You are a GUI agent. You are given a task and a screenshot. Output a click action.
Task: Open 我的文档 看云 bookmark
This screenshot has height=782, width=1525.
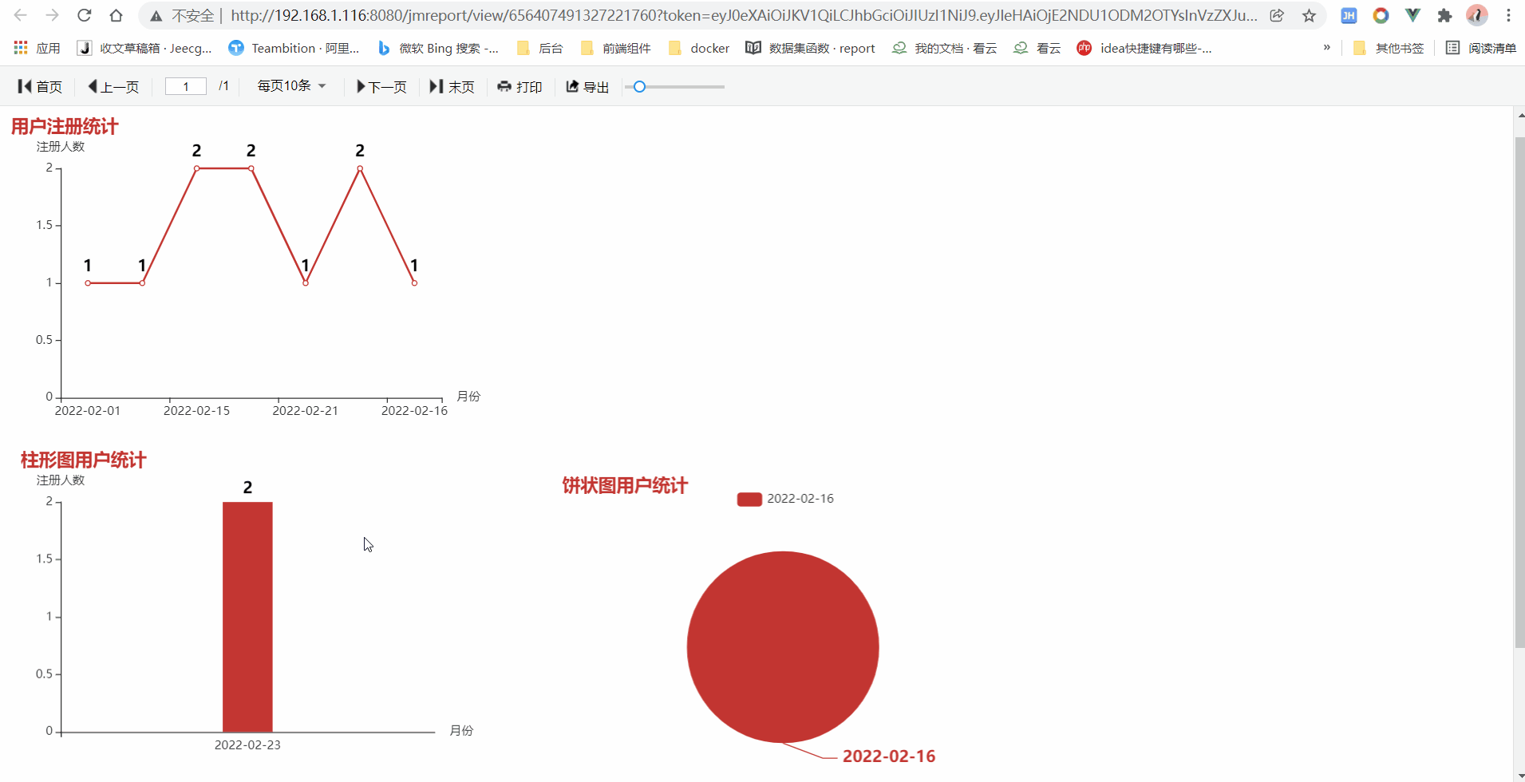[944, 48]
